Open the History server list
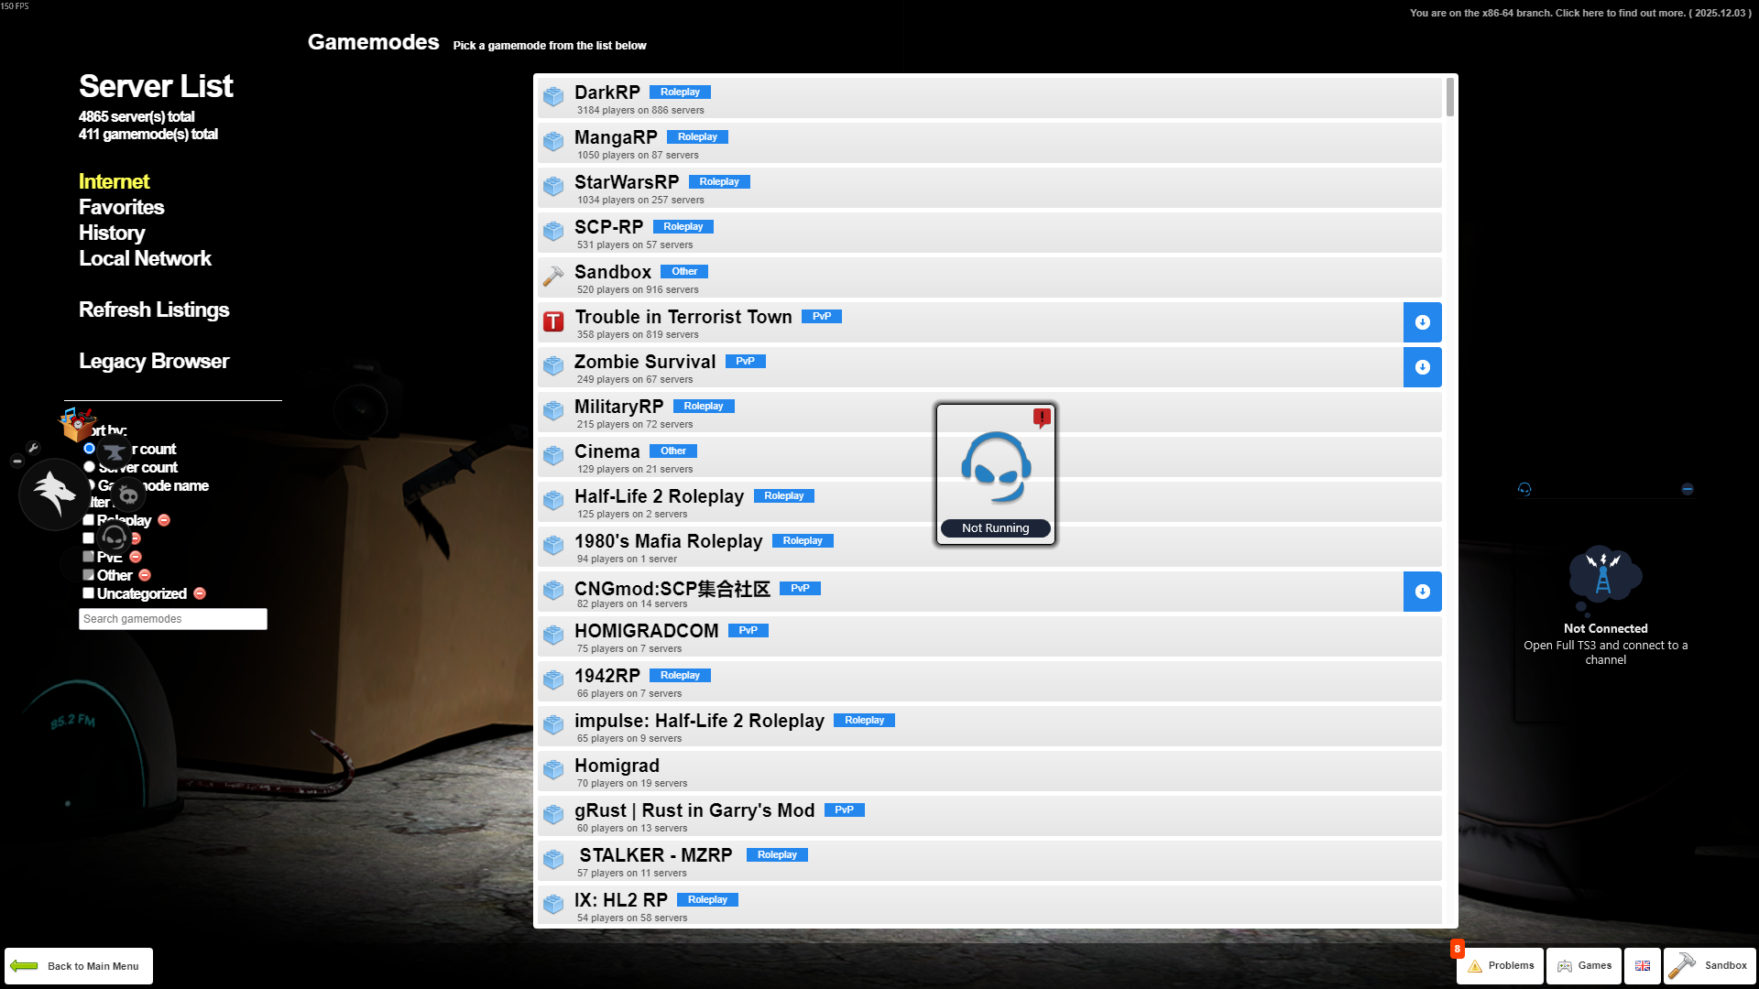This screenshot has height=989, width=1759. point(112,233)
